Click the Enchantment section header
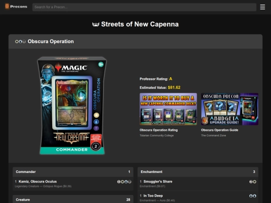 198,172
